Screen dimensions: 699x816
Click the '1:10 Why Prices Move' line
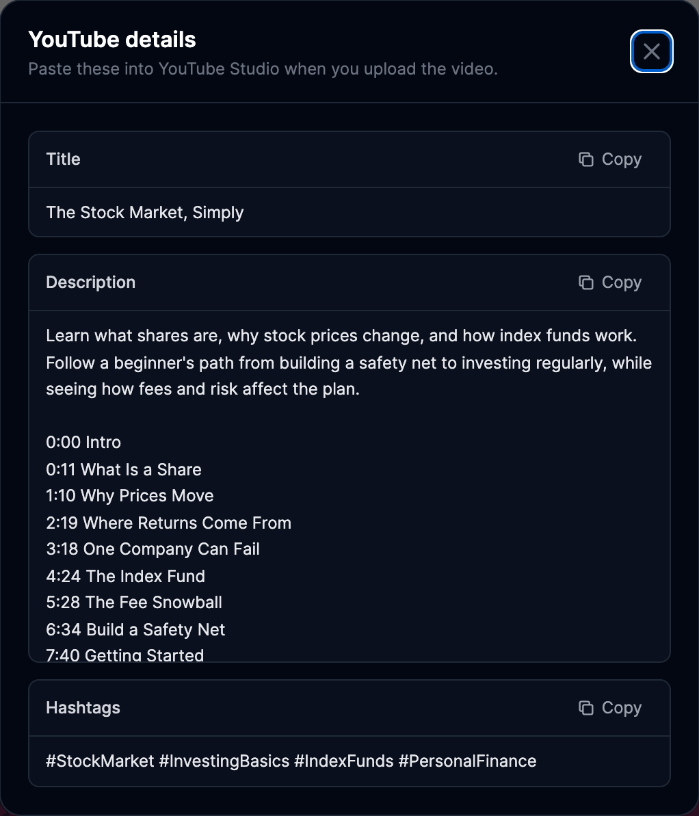click(x=129, y=496)
